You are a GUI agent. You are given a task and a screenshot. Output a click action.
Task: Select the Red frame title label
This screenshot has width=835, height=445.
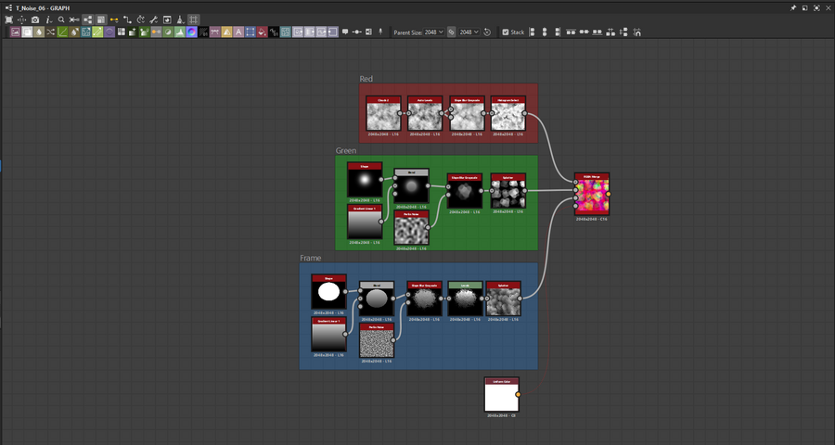pyautogui.click(x=366, y=79)
